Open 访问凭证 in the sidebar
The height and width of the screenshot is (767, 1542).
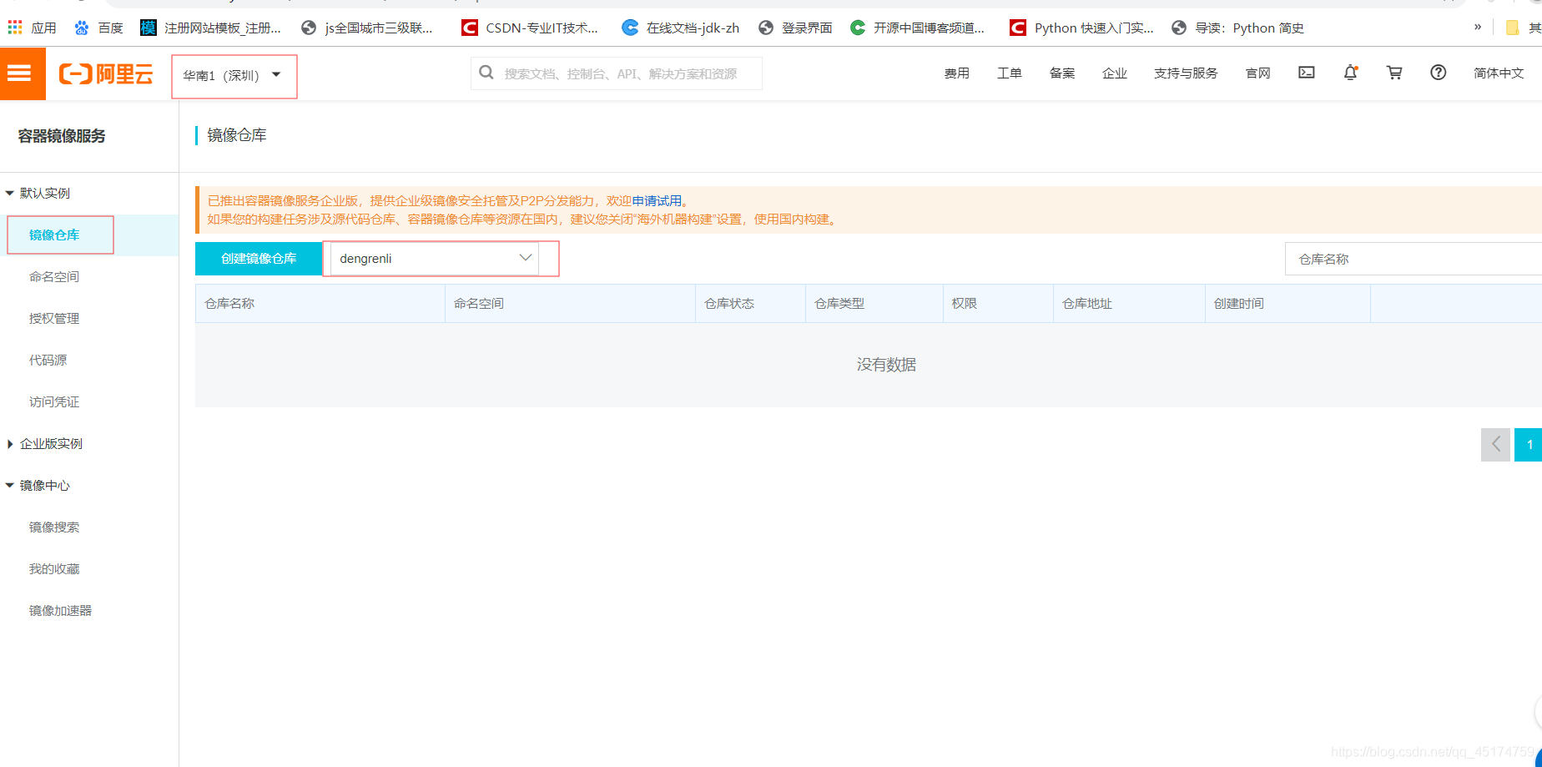[x=54, y=401]
